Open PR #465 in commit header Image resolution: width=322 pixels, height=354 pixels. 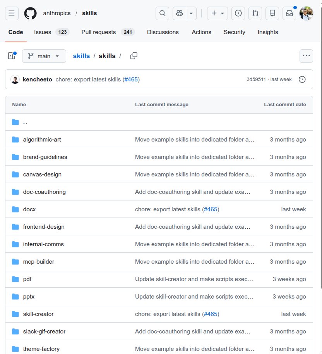click(x=131, y=79)
